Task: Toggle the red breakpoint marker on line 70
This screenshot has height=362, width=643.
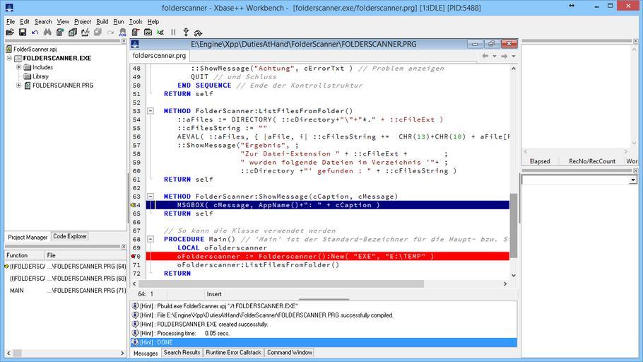Action: coord(134,257)
